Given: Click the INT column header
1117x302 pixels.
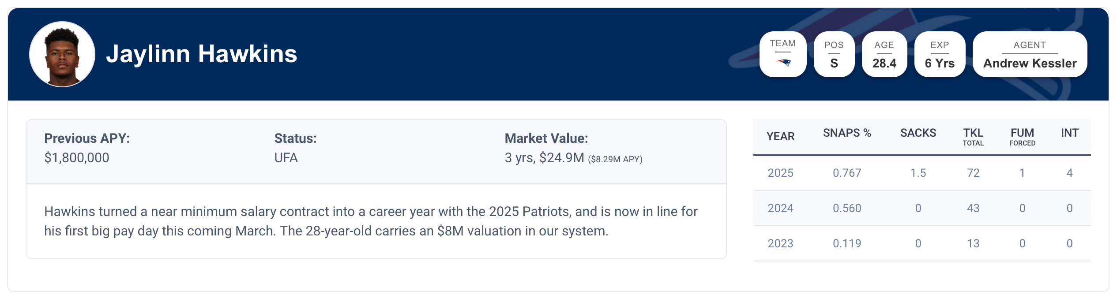Looking at the screenshot, I should tap(1069, 133).
